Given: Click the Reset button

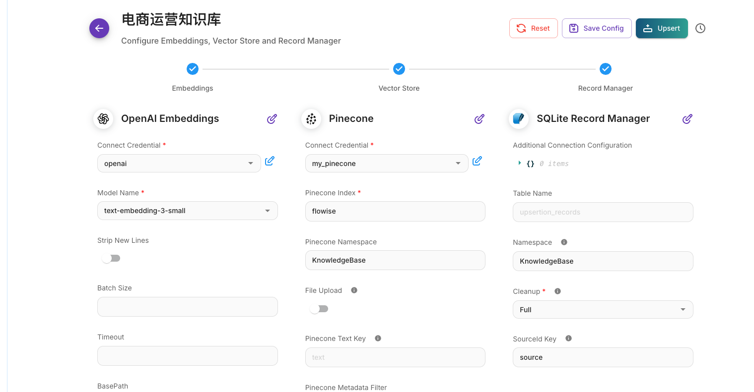Looking at the screenshot, I should pyautogui.click(x=533, y=28).
